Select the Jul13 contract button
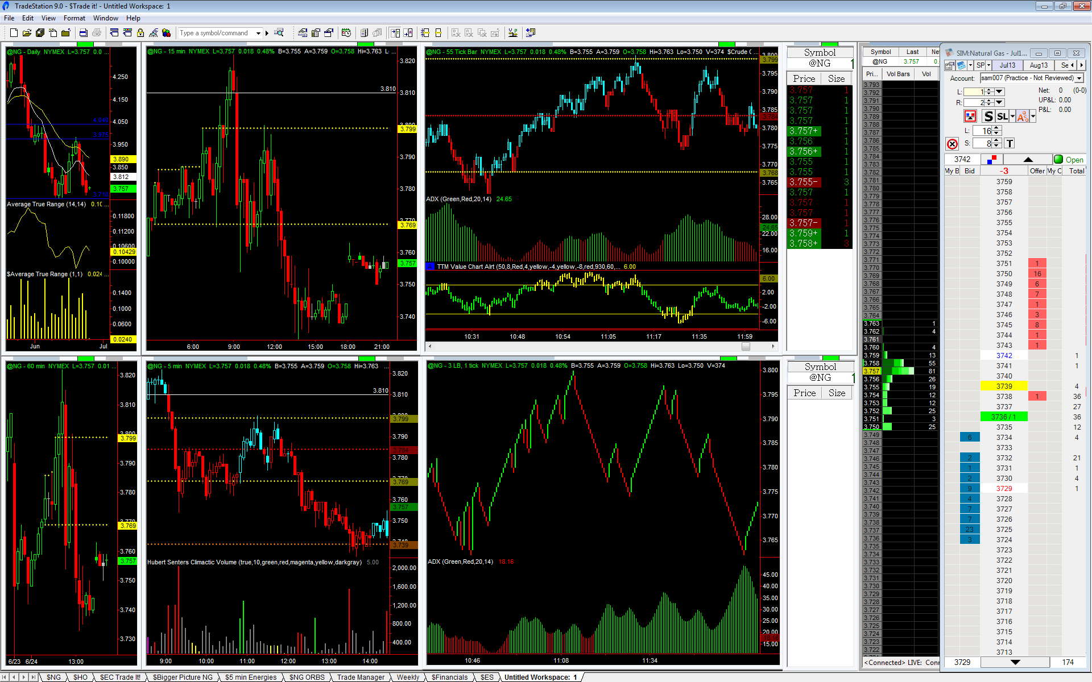This screenshot has width=1092, height=682. [1007, 65]
